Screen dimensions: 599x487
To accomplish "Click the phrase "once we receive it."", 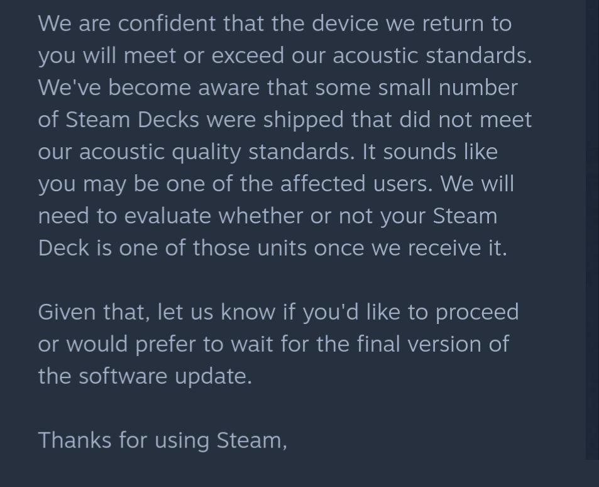I will pos(410,248).
